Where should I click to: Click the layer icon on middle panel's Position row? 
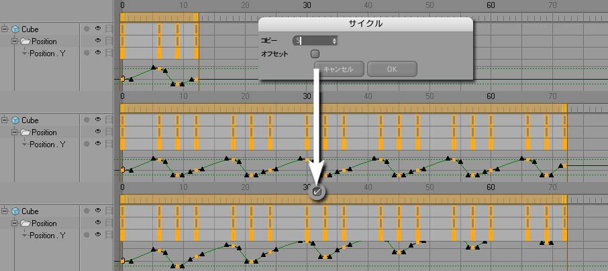point(109,132)
